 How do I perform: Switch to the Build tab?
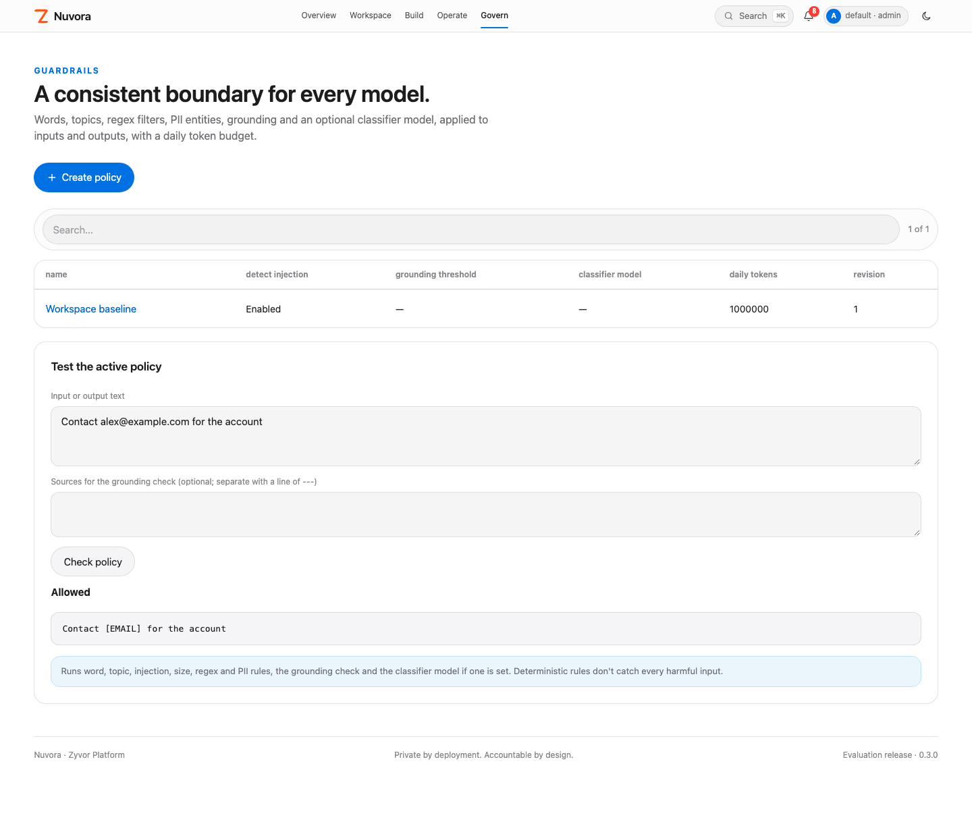414,16
